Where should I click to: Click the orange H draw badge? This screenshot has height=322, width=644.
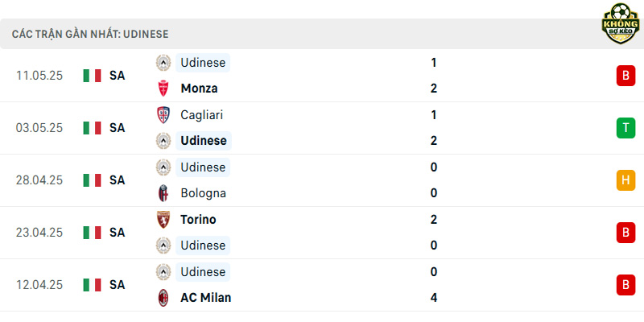[x=625, y=180]
